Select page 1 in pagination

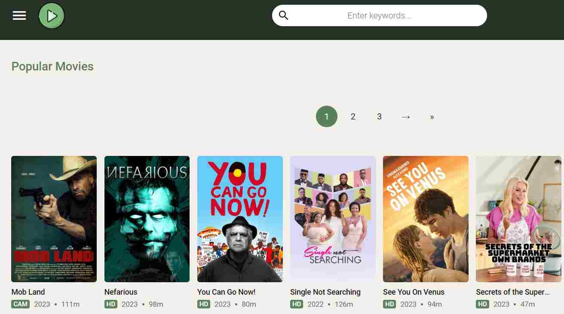[327, 116]
